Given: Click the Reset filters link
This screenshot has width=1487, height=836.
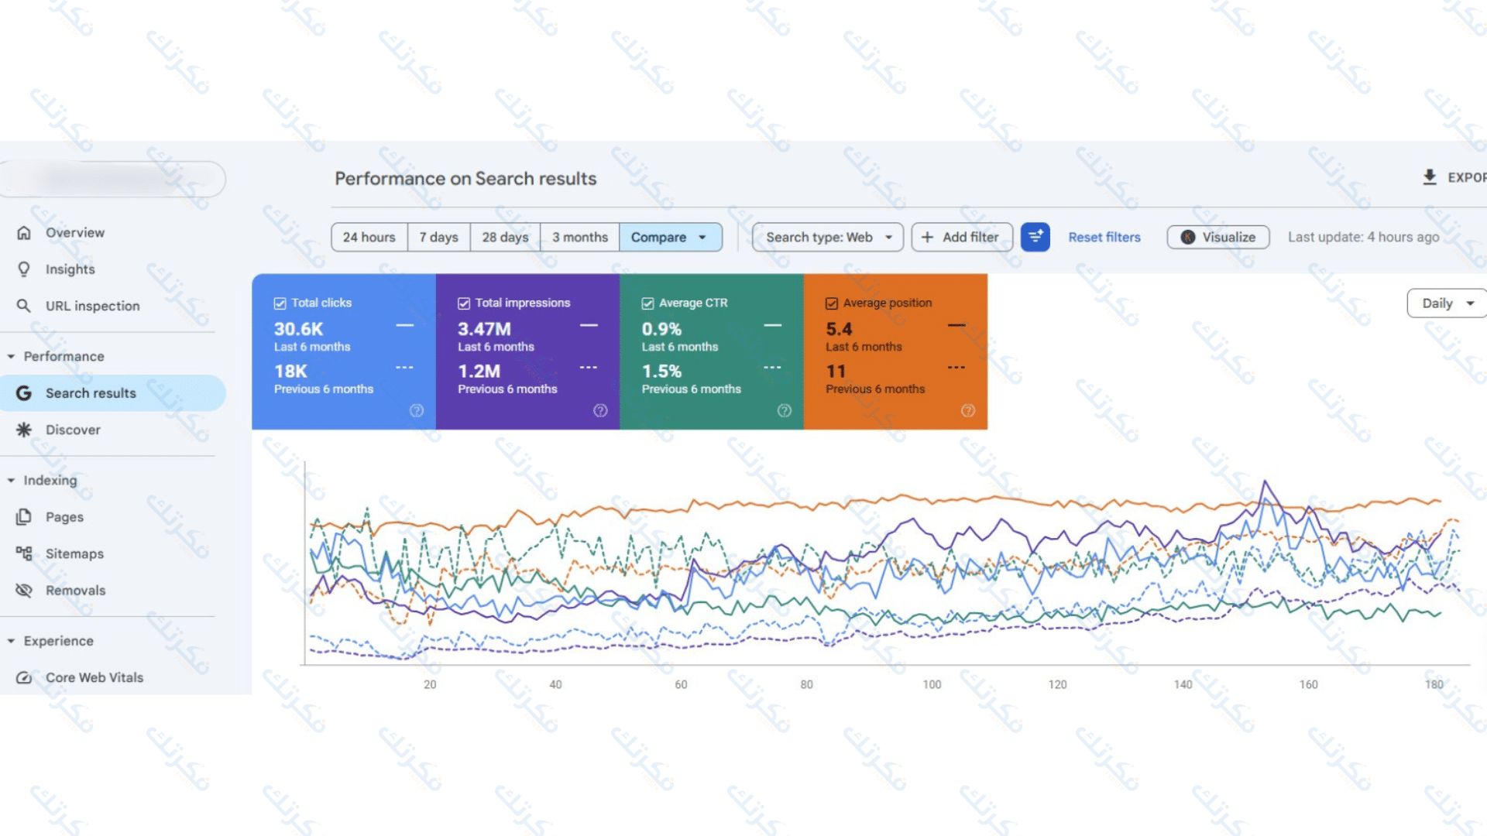Looking at the screenshot, I should [1104, 237].
